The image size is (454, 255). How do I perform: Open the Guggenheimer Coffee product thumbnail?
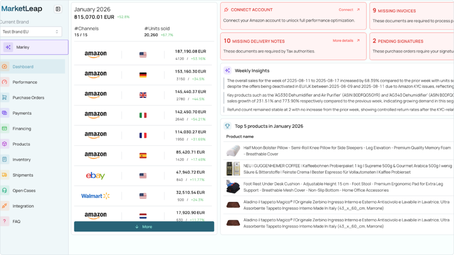tap(233, 169)
